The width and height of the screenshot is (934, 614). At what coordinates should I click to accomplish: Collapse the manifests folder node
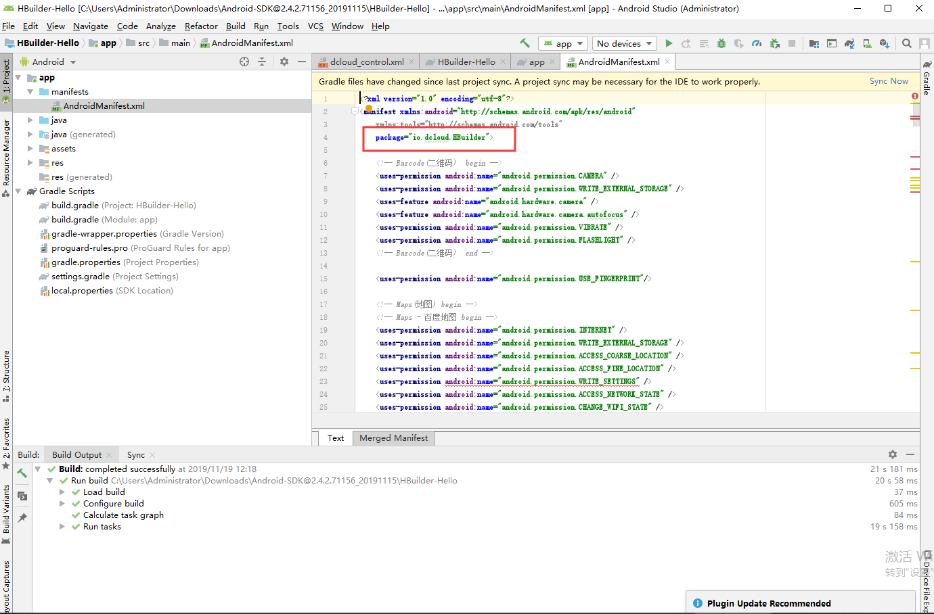(30, 92)
